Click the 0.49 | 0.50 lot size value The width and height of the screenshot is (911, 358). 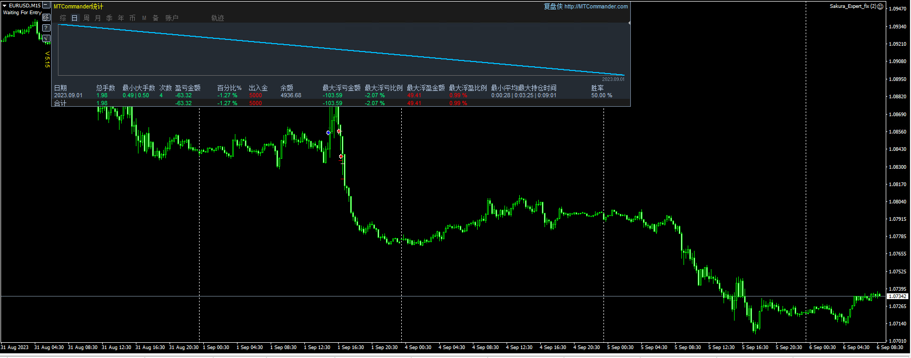point(136,96)
